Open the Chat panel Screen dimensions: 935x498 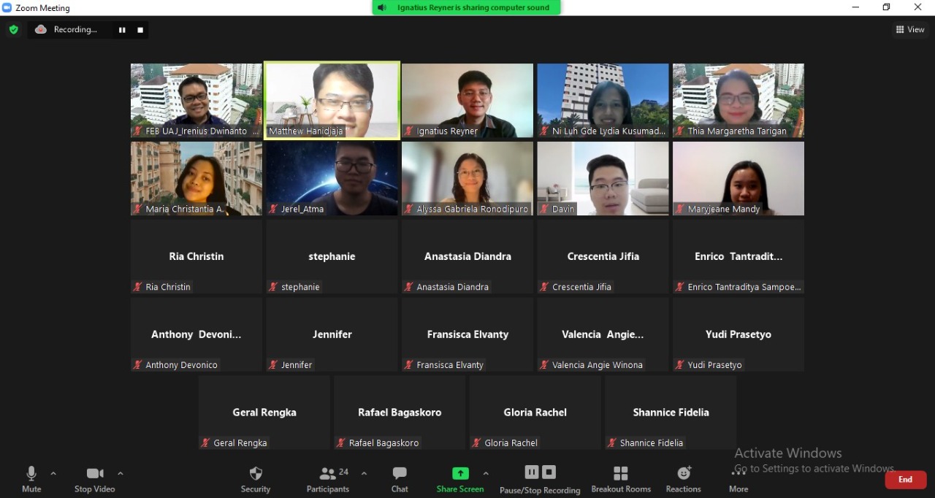point(400,479)
